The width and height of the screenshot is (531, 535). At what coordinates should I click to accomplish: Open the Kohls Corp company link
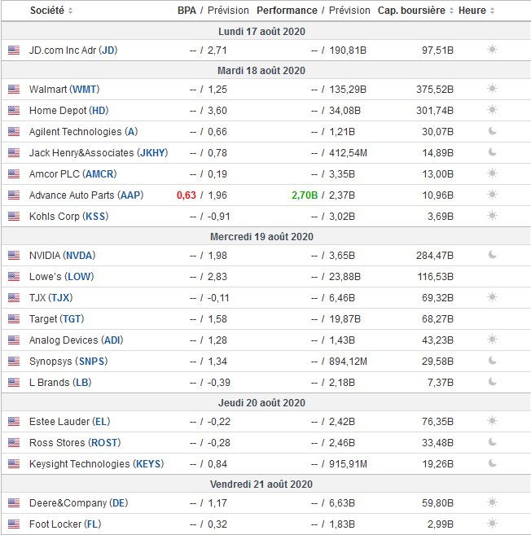55,216
